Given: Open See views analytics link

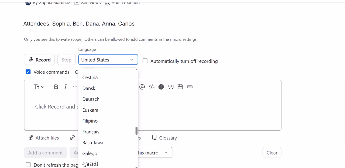Looking at the screenshot, I should coord(88,3).
